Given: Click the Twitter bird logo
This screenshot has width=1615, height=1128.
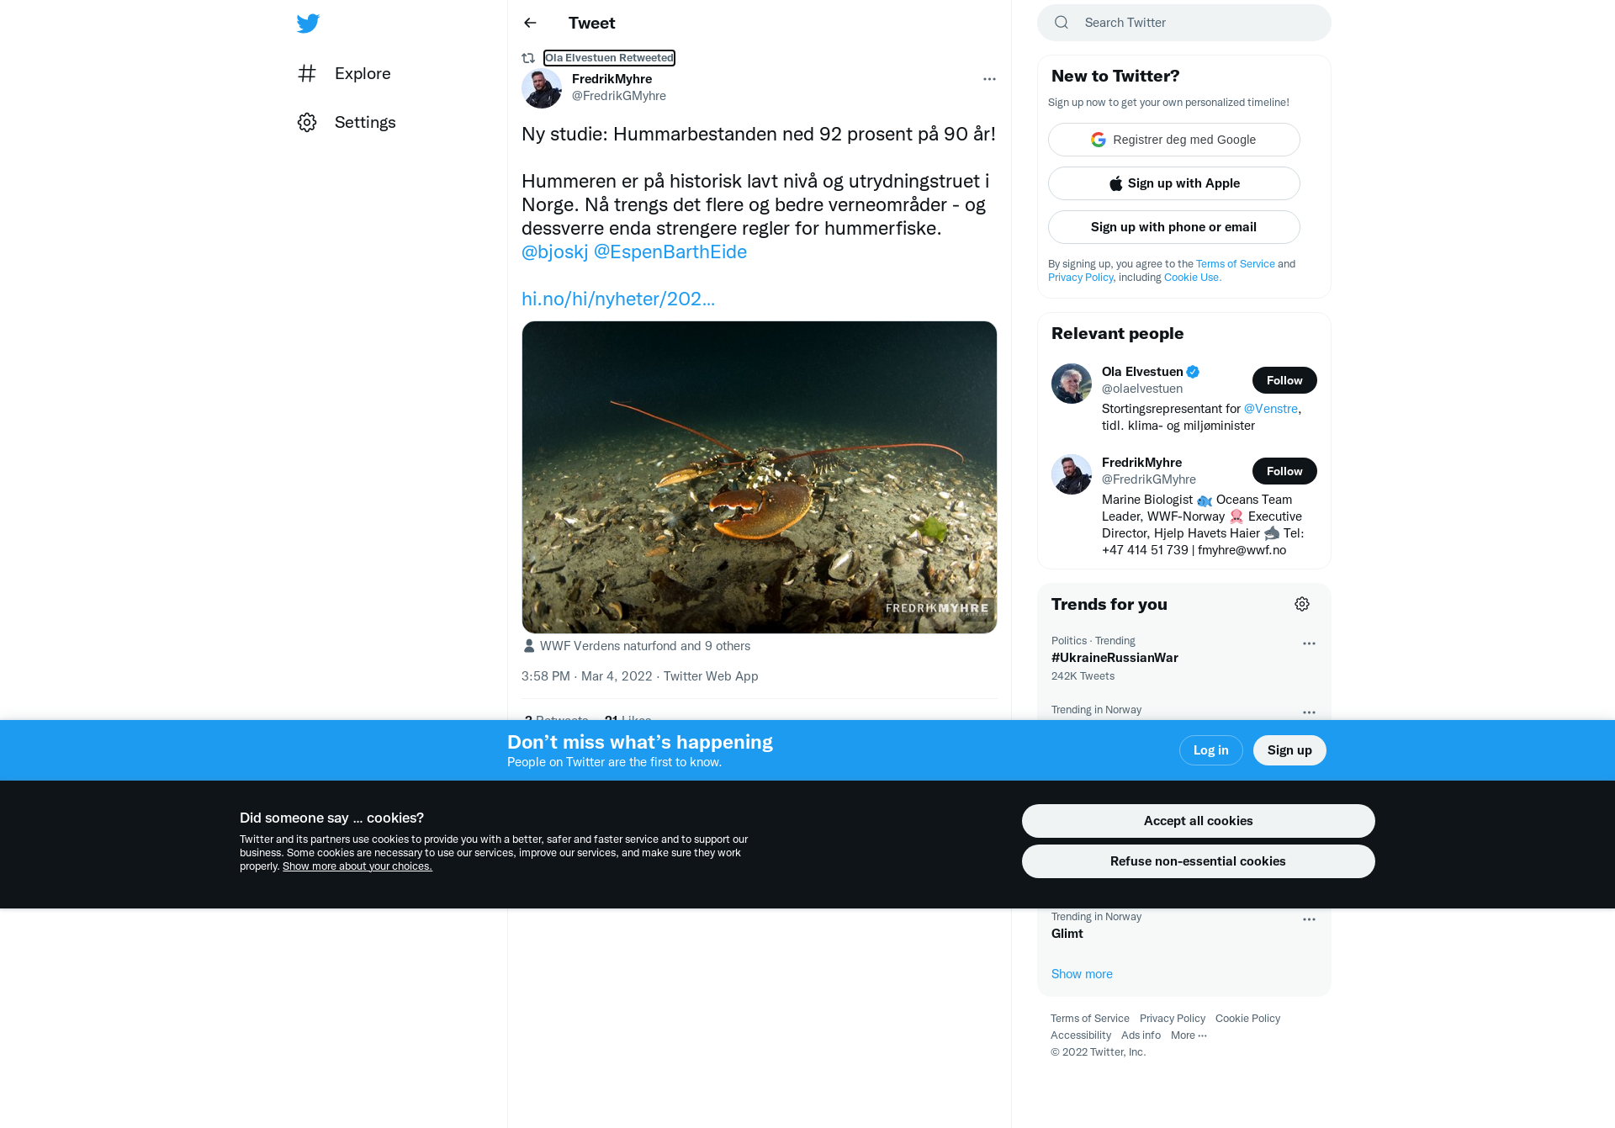Looking at the screenshot, I should (x=308, y=23).
